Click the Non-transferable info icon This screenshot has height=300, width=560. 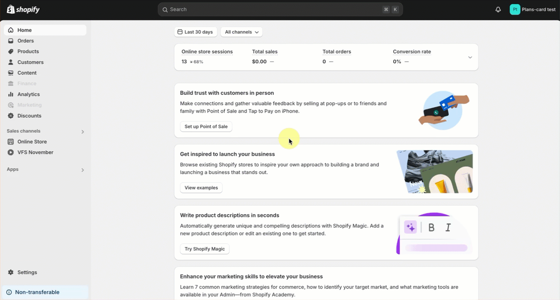9,292
